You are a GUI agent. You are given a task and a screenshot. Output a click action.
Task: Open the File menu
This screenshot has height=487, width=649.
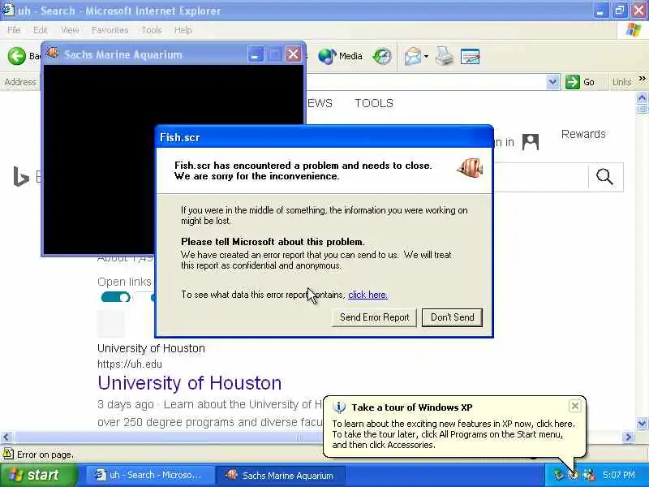pyautogui.click(x=14, y=30)
